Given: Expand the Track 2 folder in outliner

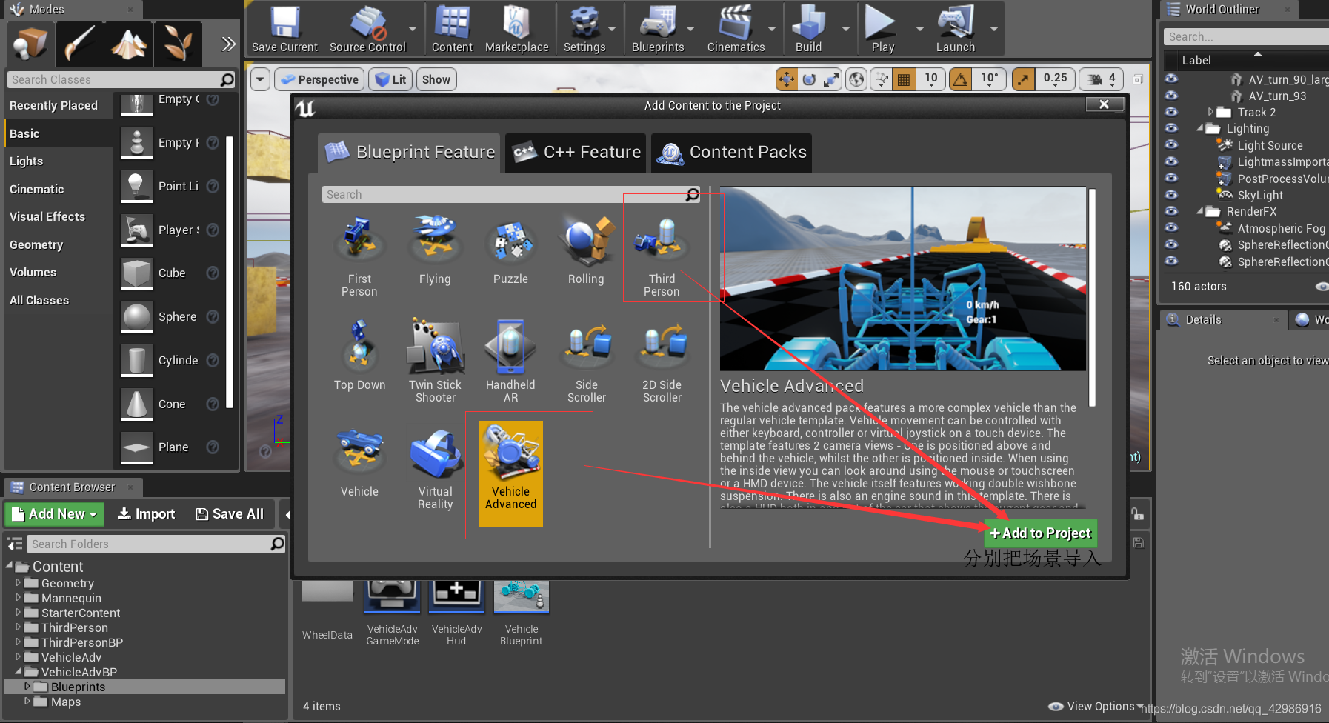Looking at the screenshot, I should coord(1211,112).
